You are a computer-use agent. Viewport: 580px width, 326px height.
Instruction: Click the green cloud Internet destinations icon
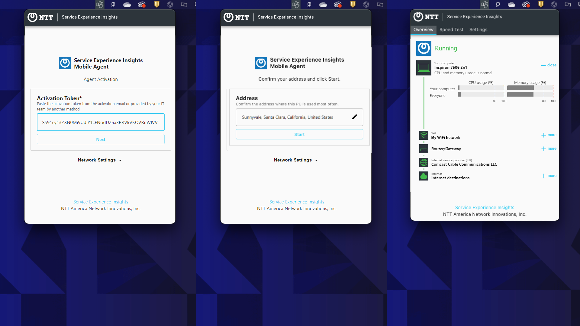[424, 176]
